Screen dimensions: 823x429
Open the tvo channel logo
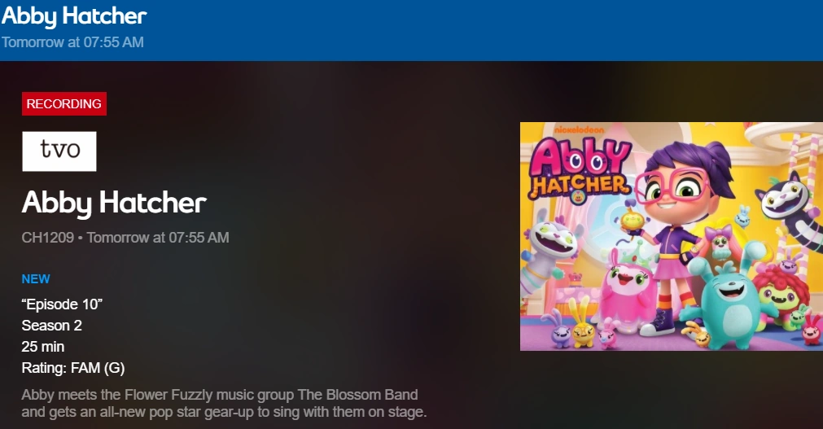point(59,151)
